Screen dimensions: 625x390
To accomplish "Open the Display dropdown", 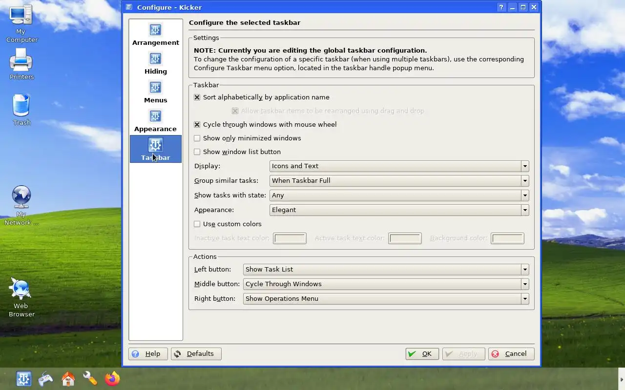I will 399,166.
